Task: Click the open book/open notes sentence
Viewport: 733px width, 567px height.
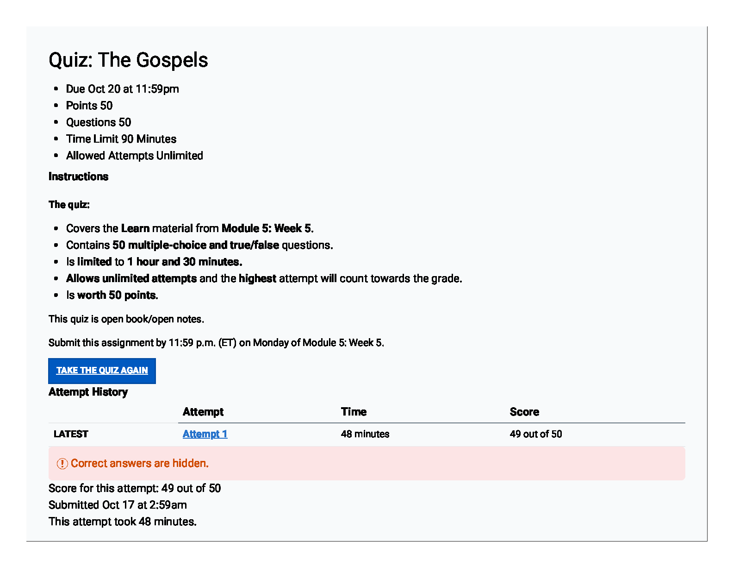Action: pos(126,319)
